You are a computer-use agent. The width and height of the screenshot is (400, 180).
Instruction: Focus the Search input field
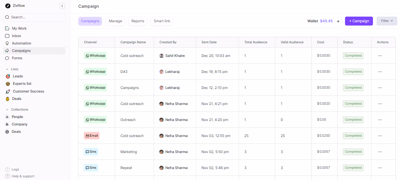click(34, 17)
